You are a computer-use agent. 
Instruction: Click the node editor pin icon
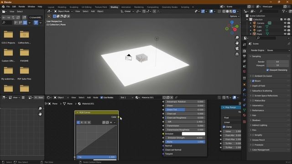[x=176, y=97]
